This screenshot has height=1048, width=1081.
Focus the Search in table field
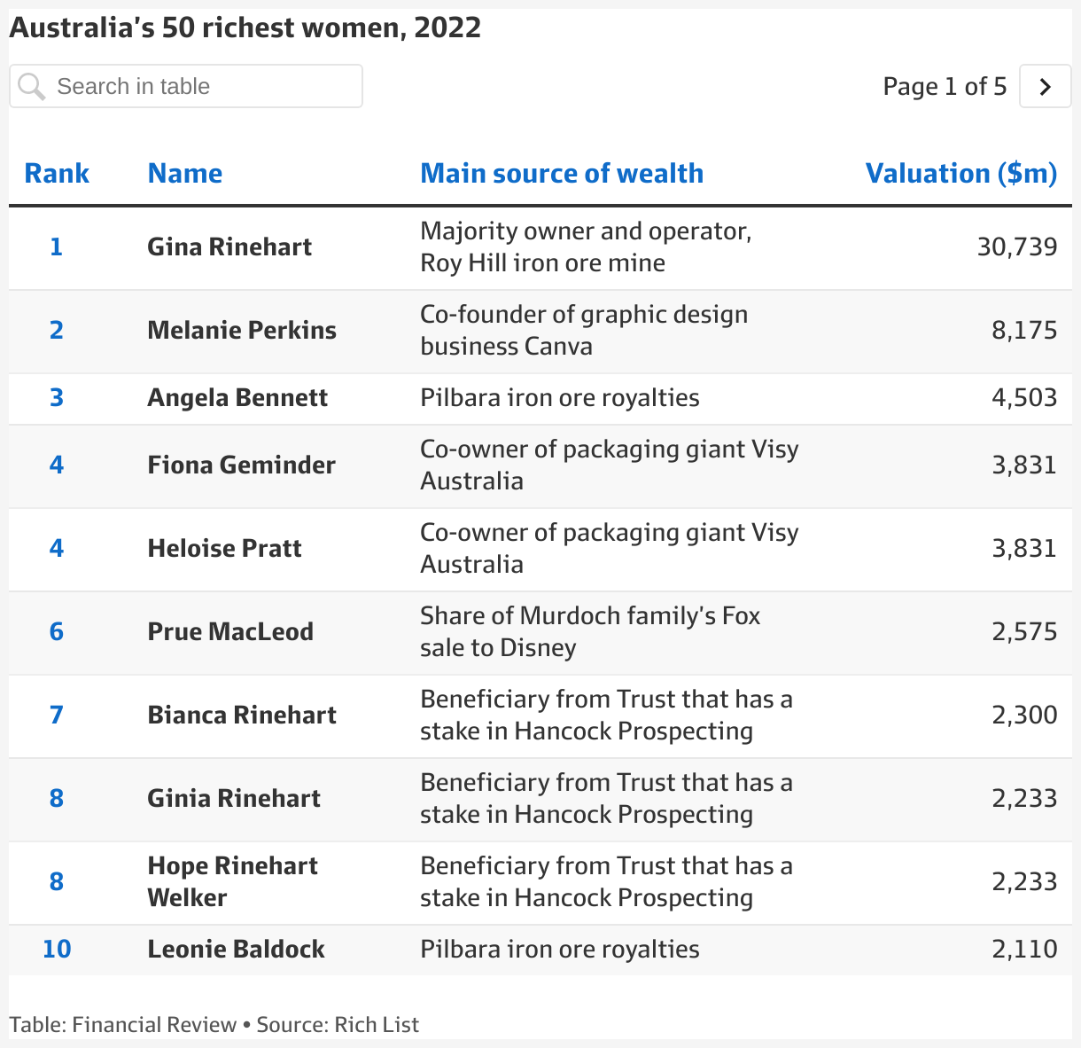[186, 86]
